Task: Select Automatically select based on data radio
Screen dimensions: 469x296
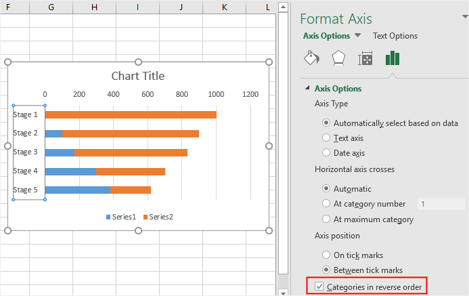Action: (326, 123)
